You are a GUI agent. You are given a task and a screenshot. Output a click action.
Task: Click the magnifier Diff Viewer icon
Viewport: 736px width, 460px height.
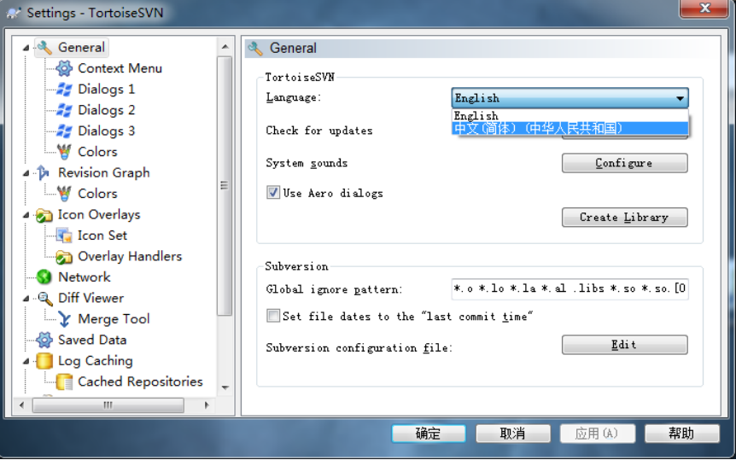44,298
